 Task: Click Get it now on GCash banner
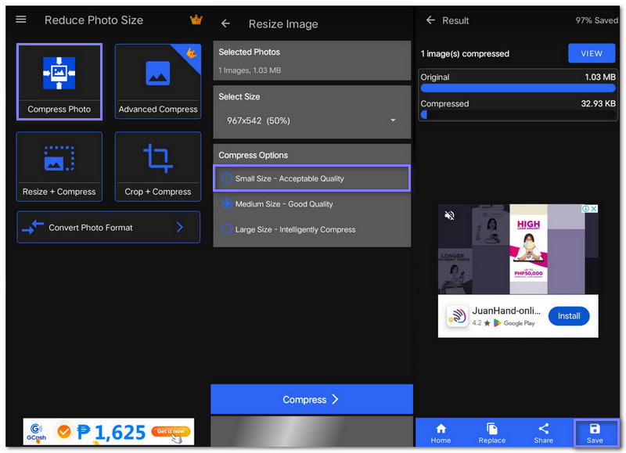[x=171, y=431]
